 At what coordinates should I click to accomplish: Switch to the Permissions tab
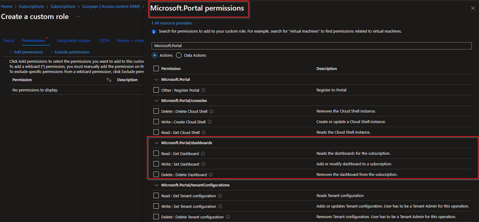[33, 40]
